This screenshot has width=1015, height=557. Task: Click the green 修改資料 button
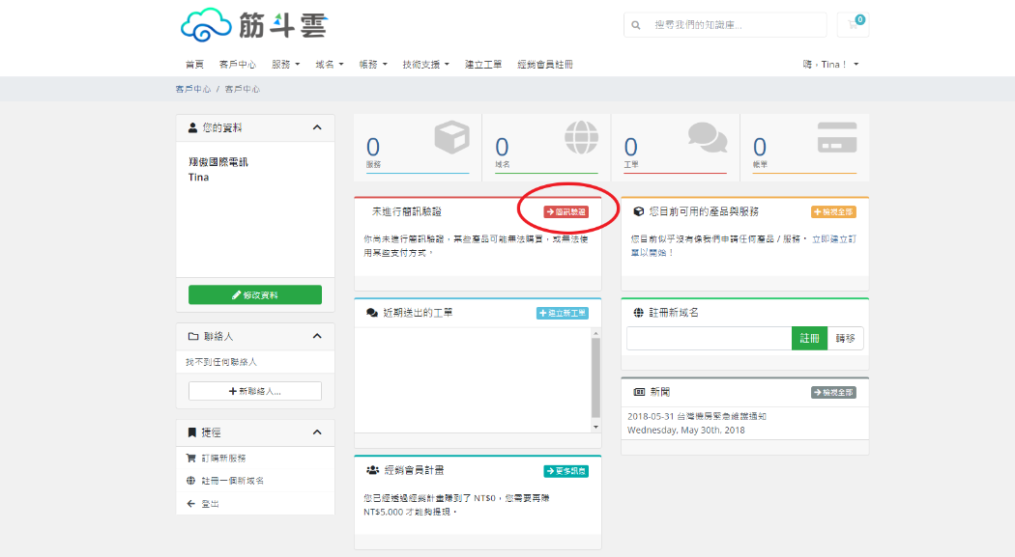coord(254,294)
